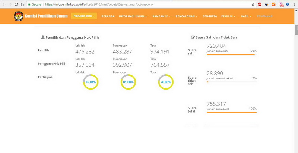Click the Suara sah 96% progress bar
The height and width of the screenshot is (153, 298).
pyautogui.click(x=232, y=54)
